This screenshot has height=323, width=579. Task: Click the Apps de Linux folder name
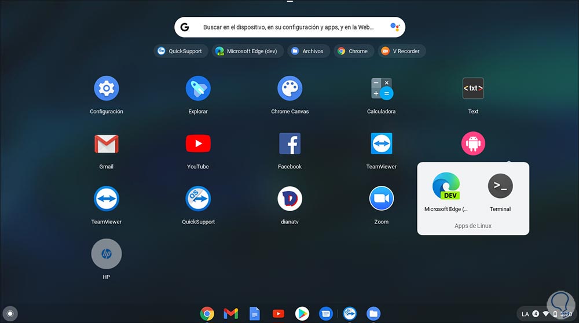point(473,226)
